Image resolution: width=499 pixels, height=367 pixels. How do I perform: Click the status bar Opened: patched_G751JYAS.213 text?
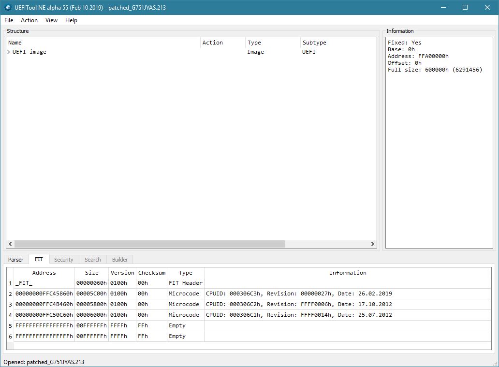[44, 362]
